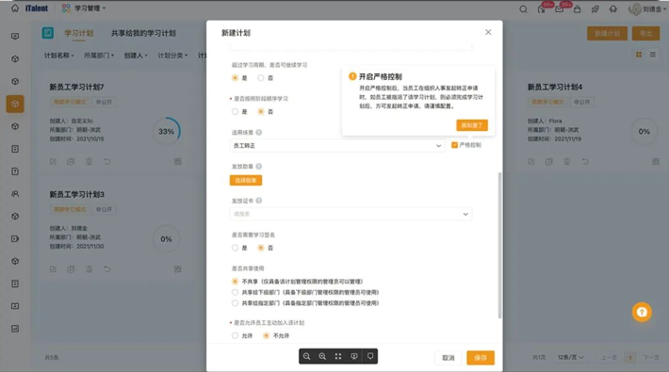The image size is (669, 372).
Task: Open the 12条/页 page size dropdown
Action: click(570, 357)
